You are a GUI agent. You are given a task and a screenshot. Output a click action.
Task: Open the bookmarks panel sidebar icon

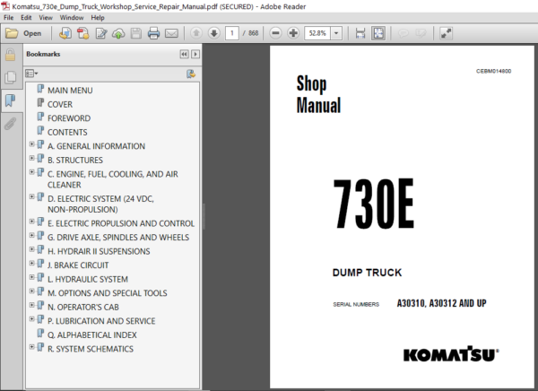pos(10,100)
